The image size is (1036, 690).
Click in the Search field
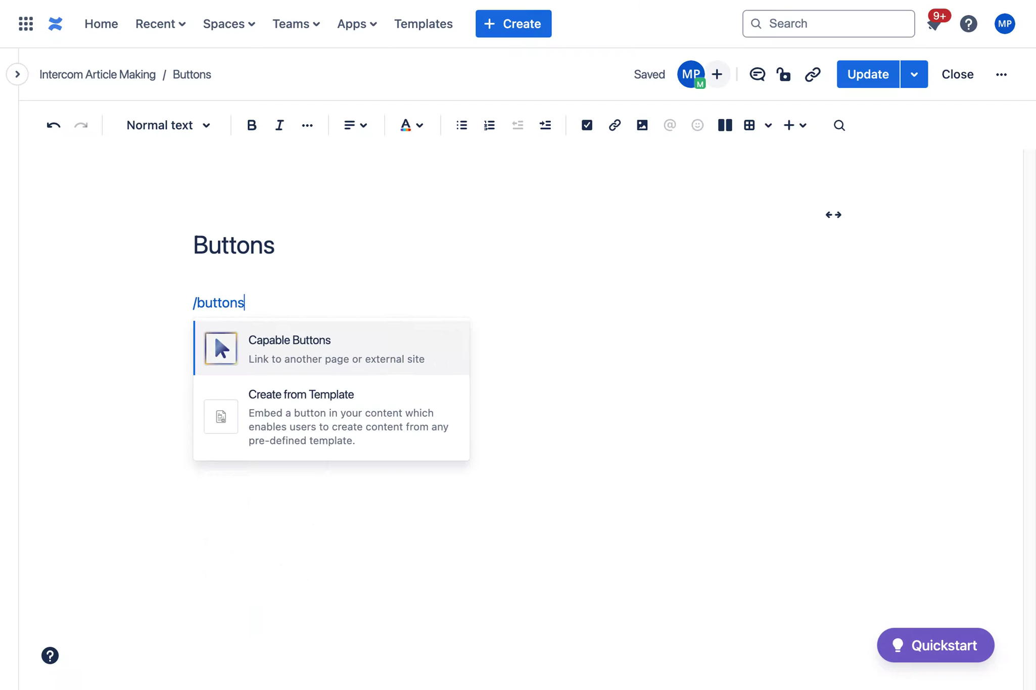click(x=828, y=24)
